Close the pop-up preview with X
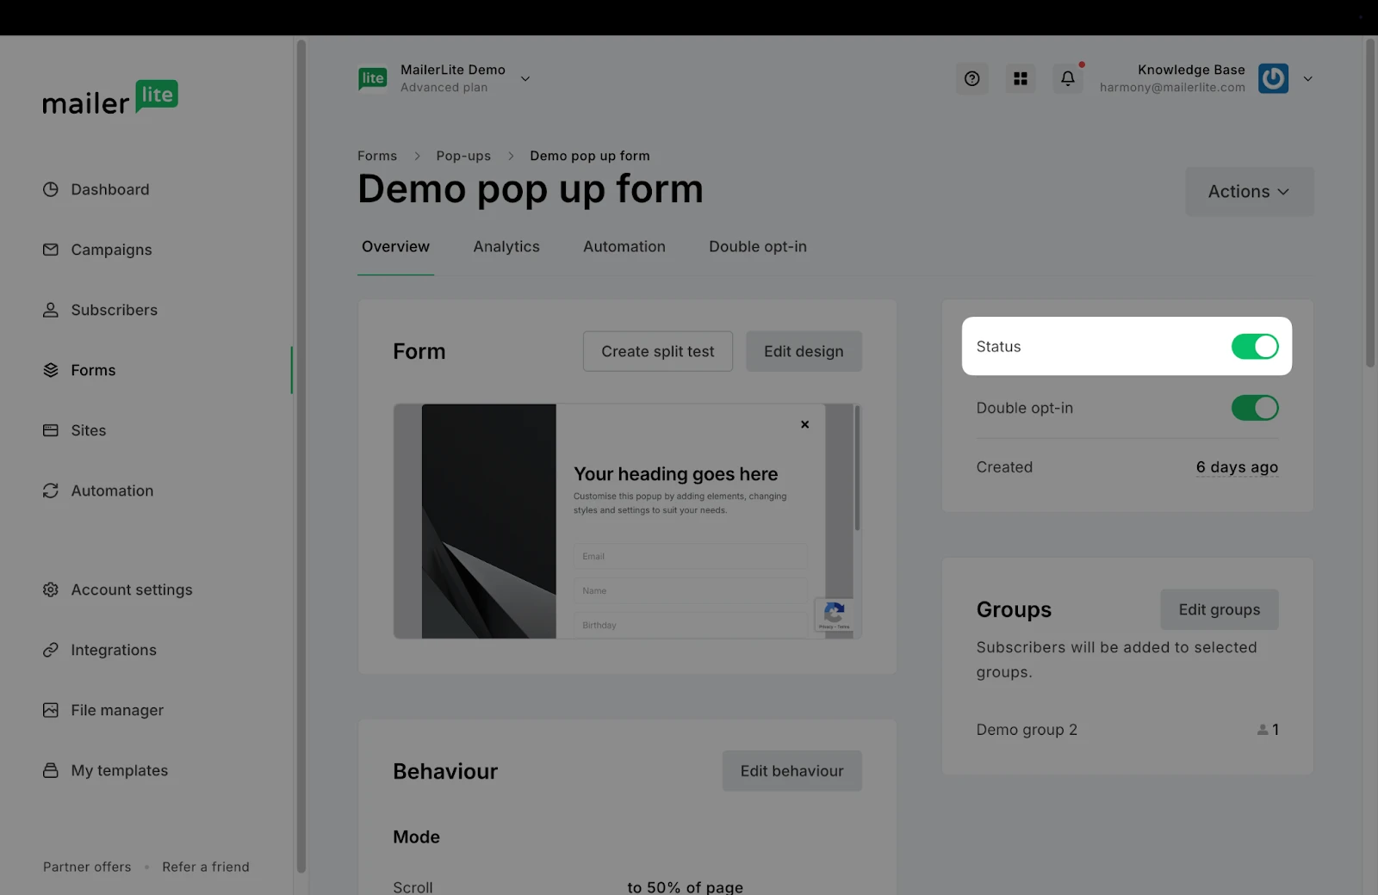This screenshot has height=895, width=1378. (804, 424)
